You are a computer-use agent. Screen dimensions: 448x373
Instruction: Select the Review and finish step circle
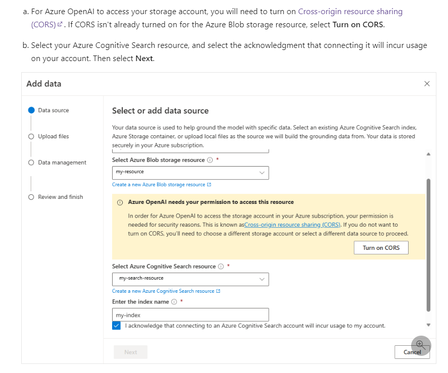(31, 197)
